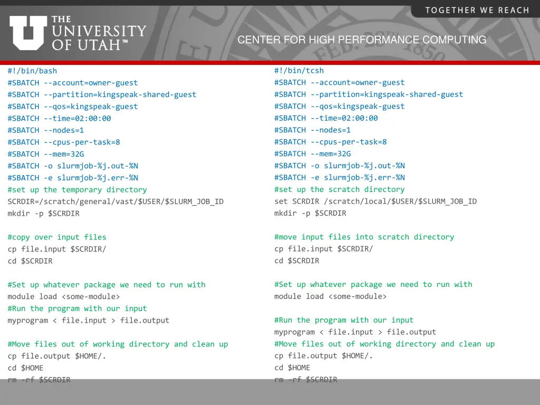Click 'cp file.input $SCRDIR/' in tcsh script
The width and height of the screenshot is (540, 405).
(323, 249)
